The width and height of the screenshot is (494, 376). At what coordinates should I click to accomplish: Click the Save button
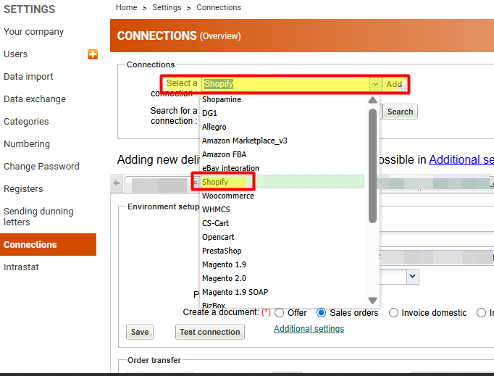click(140, 332)
